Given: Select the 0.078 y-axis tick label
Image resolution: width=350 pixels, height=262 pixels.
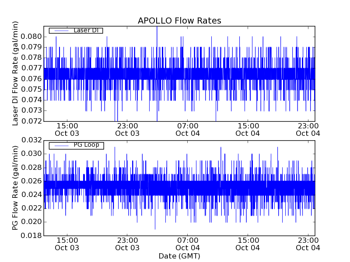Looking at the screenshot, I should coord(31,58).
